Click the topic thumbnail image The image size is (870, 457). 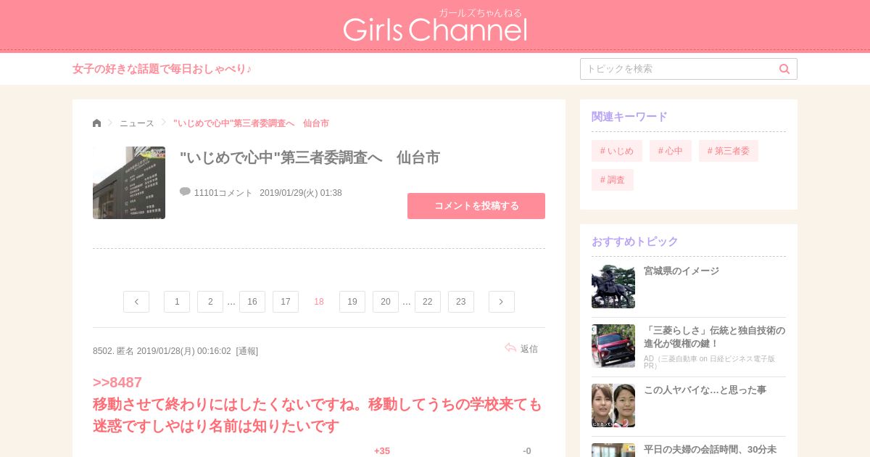129,183
